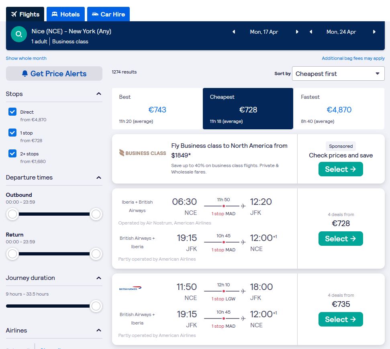Click 1 adult passenger text
The height and width of the screenshot is (349, 390).
coord(39,41)
